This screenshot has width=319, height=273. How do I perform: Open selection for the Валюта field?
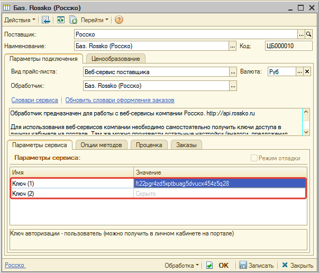(x=299, y=72)
